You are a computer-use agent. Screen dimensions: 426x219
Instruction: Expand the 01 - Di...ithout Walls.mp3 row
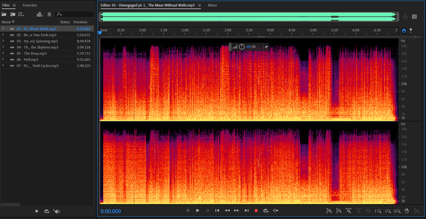point(3,29)
